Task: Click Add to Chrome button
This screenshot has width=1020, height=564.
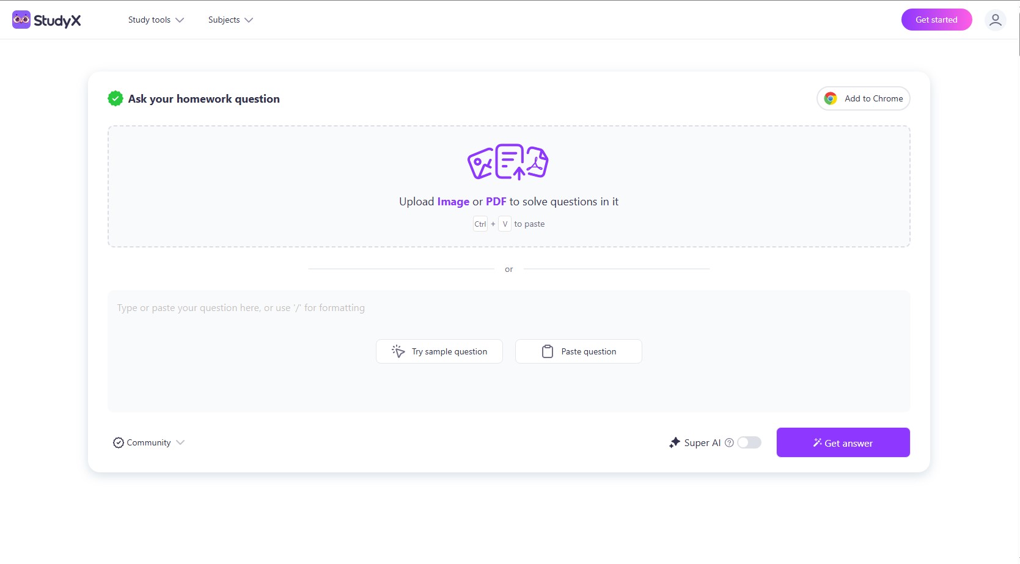Action: tap(863, 98)
